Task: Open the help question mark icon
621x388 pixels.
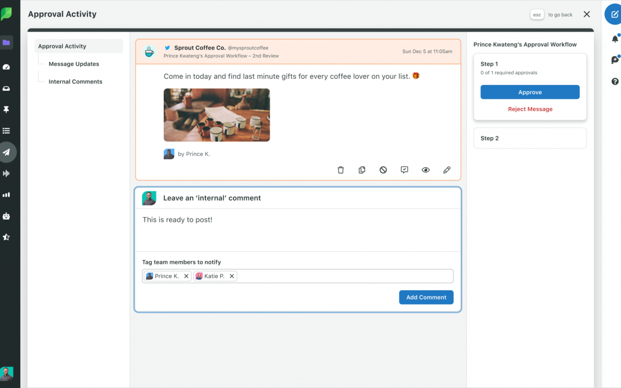Action: (x=615, y=82)
